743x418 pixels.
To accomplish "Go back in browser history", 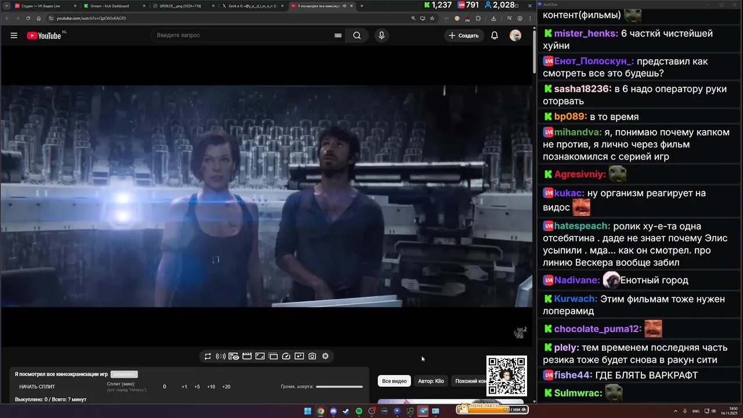I will point(6,18).
